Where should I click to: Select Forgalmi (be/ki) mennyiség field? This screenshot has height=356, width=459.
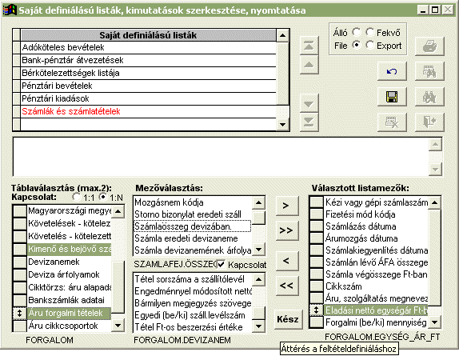tap(376, 322)
